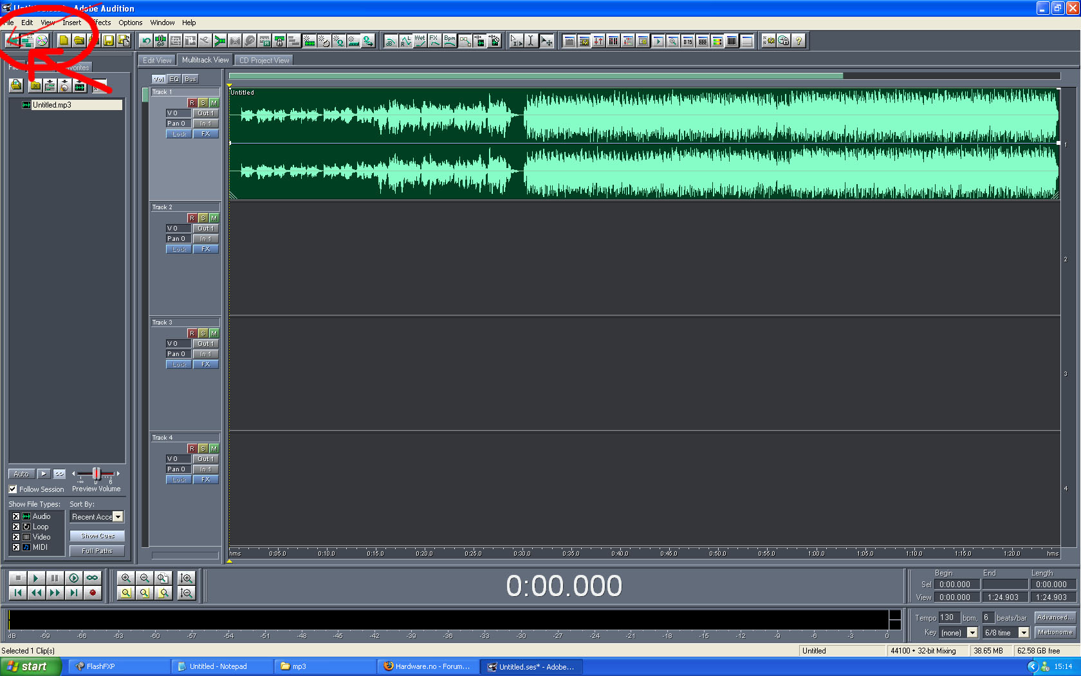The image size is (1081, 676).
Task: Toggle the Bpm envelope toolbar icon
Action: tap(450, 41)
